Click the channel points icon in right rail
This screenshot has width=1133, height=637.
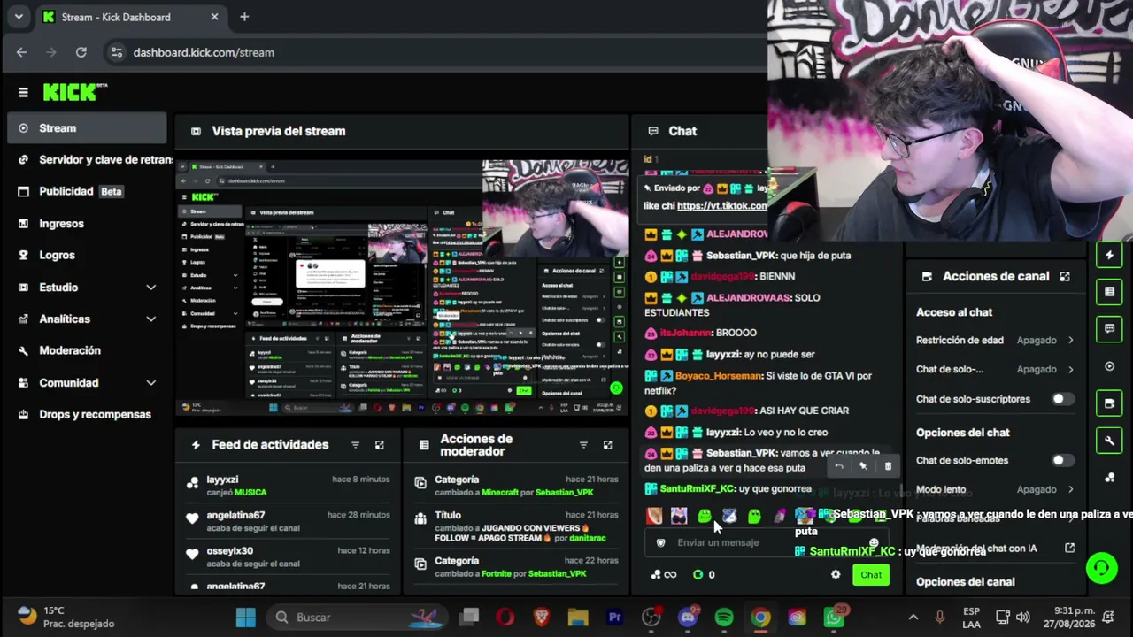coord(1110,478)
